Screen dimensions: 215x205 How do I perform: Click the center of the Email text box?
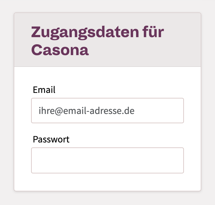(x=107, y=111)
